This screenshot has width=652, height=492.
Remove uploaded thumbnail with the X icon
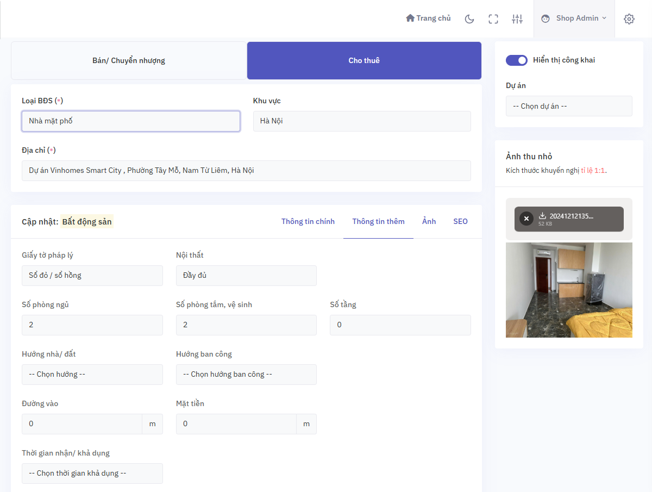[526, 218]
